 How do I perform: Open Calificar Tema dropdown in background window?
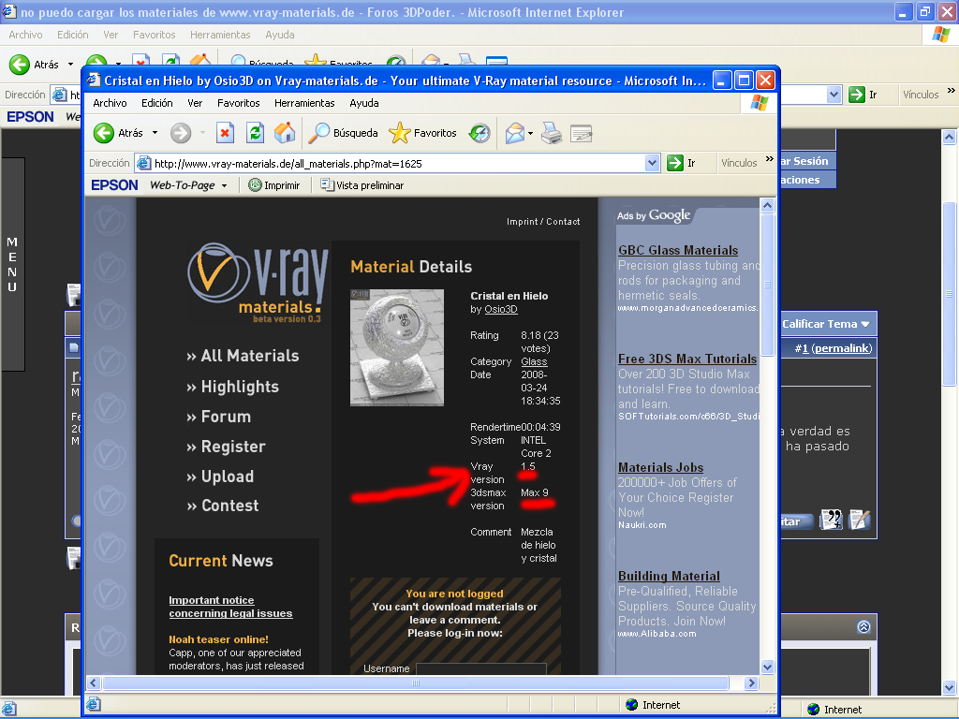[x=826, y=324]
